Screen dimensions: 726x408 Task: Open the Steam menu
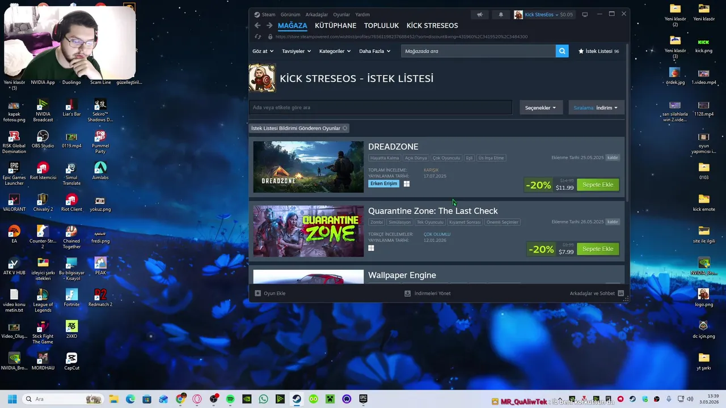pos(265,15)
